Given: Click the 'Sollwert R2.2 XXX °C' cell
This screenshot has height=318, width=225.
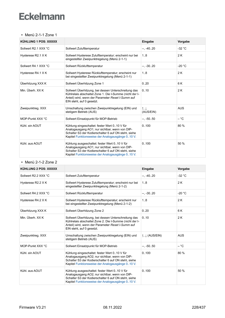Looking at the screenshot, I should click(x=35, y=176).
